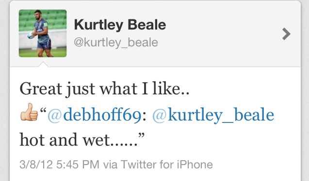Open the chevron arrow beside Kurtley Beale

286,34
